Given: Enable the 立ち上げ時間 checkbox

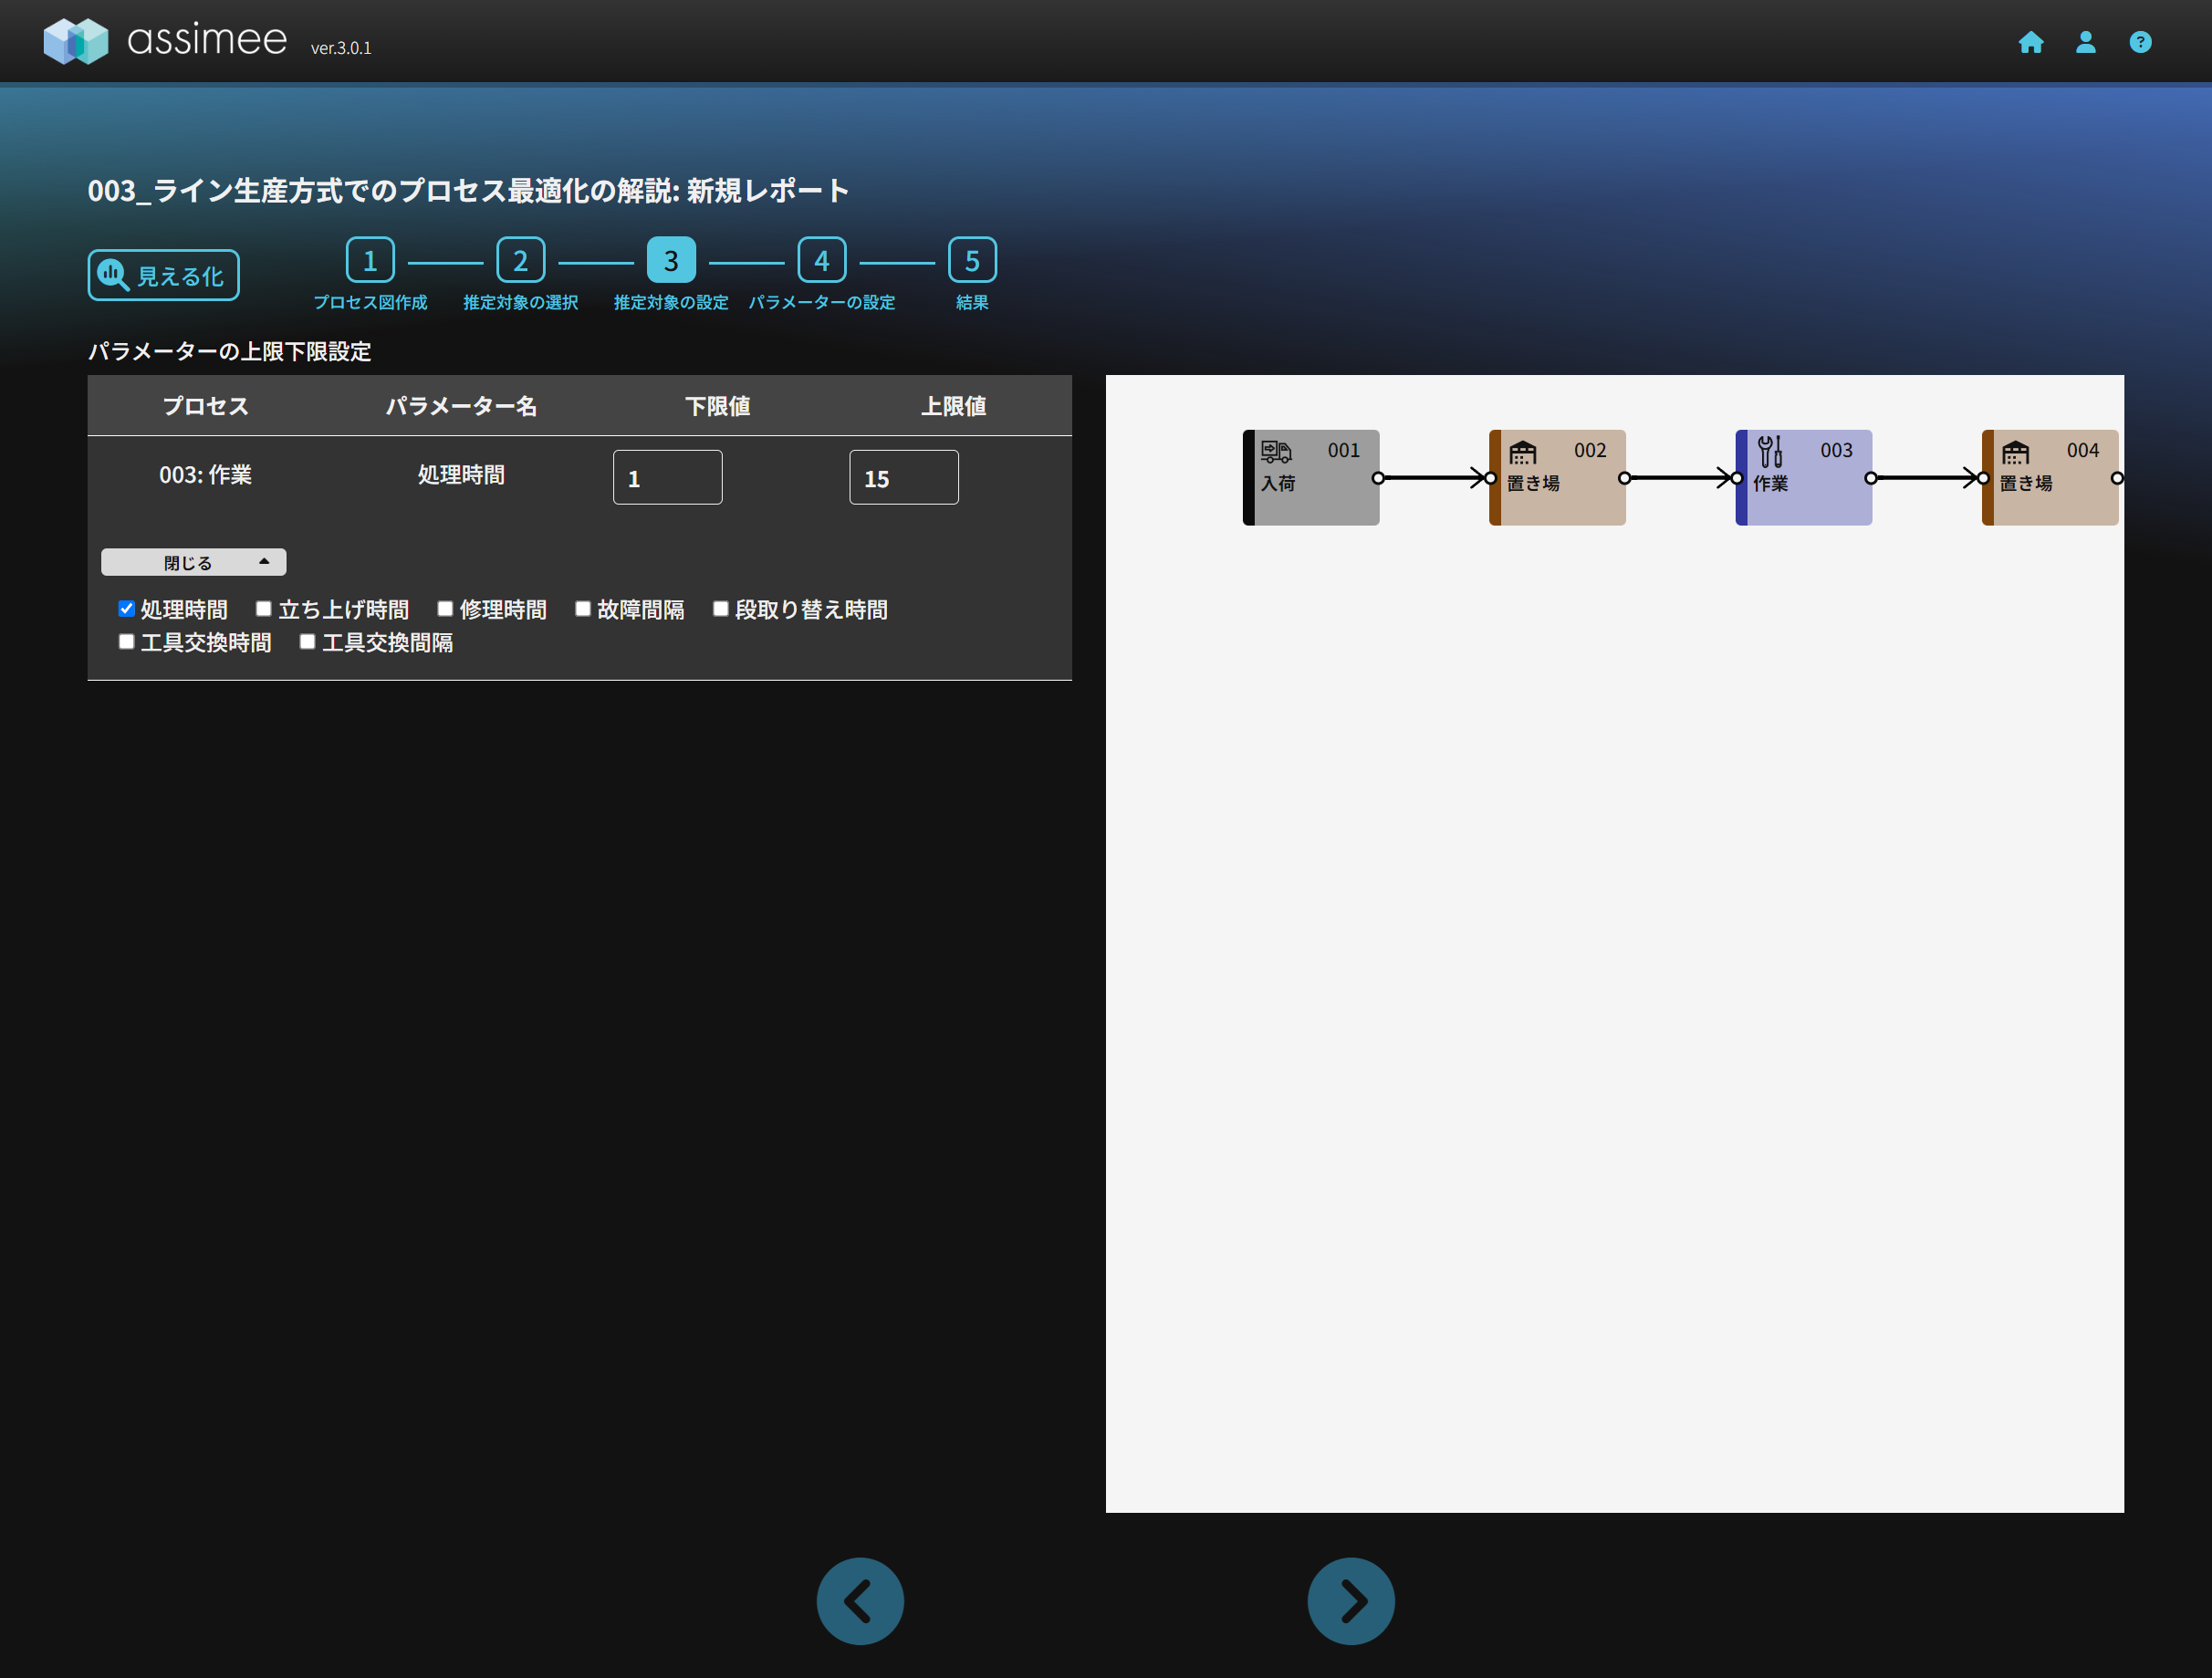Looking at the screenshot, I should tap(264, 609).
